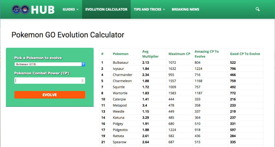This screenshot has width=275, height=147.
Task: Click the CP field stepper arrows
Action: 82,81
